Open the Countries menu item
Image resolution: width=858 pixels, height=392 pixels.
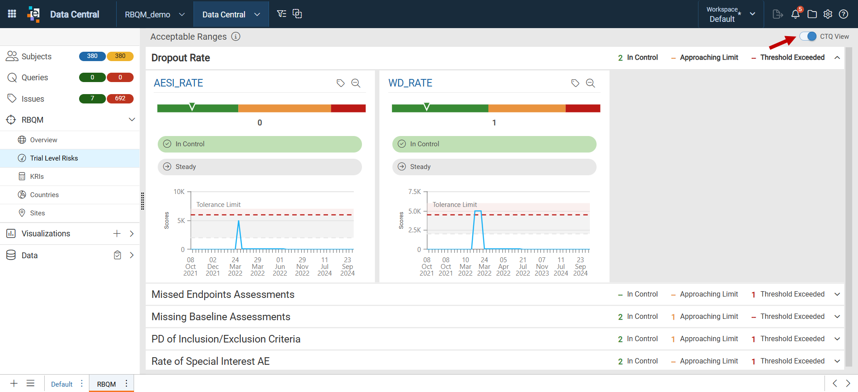(x=70, y=195)
